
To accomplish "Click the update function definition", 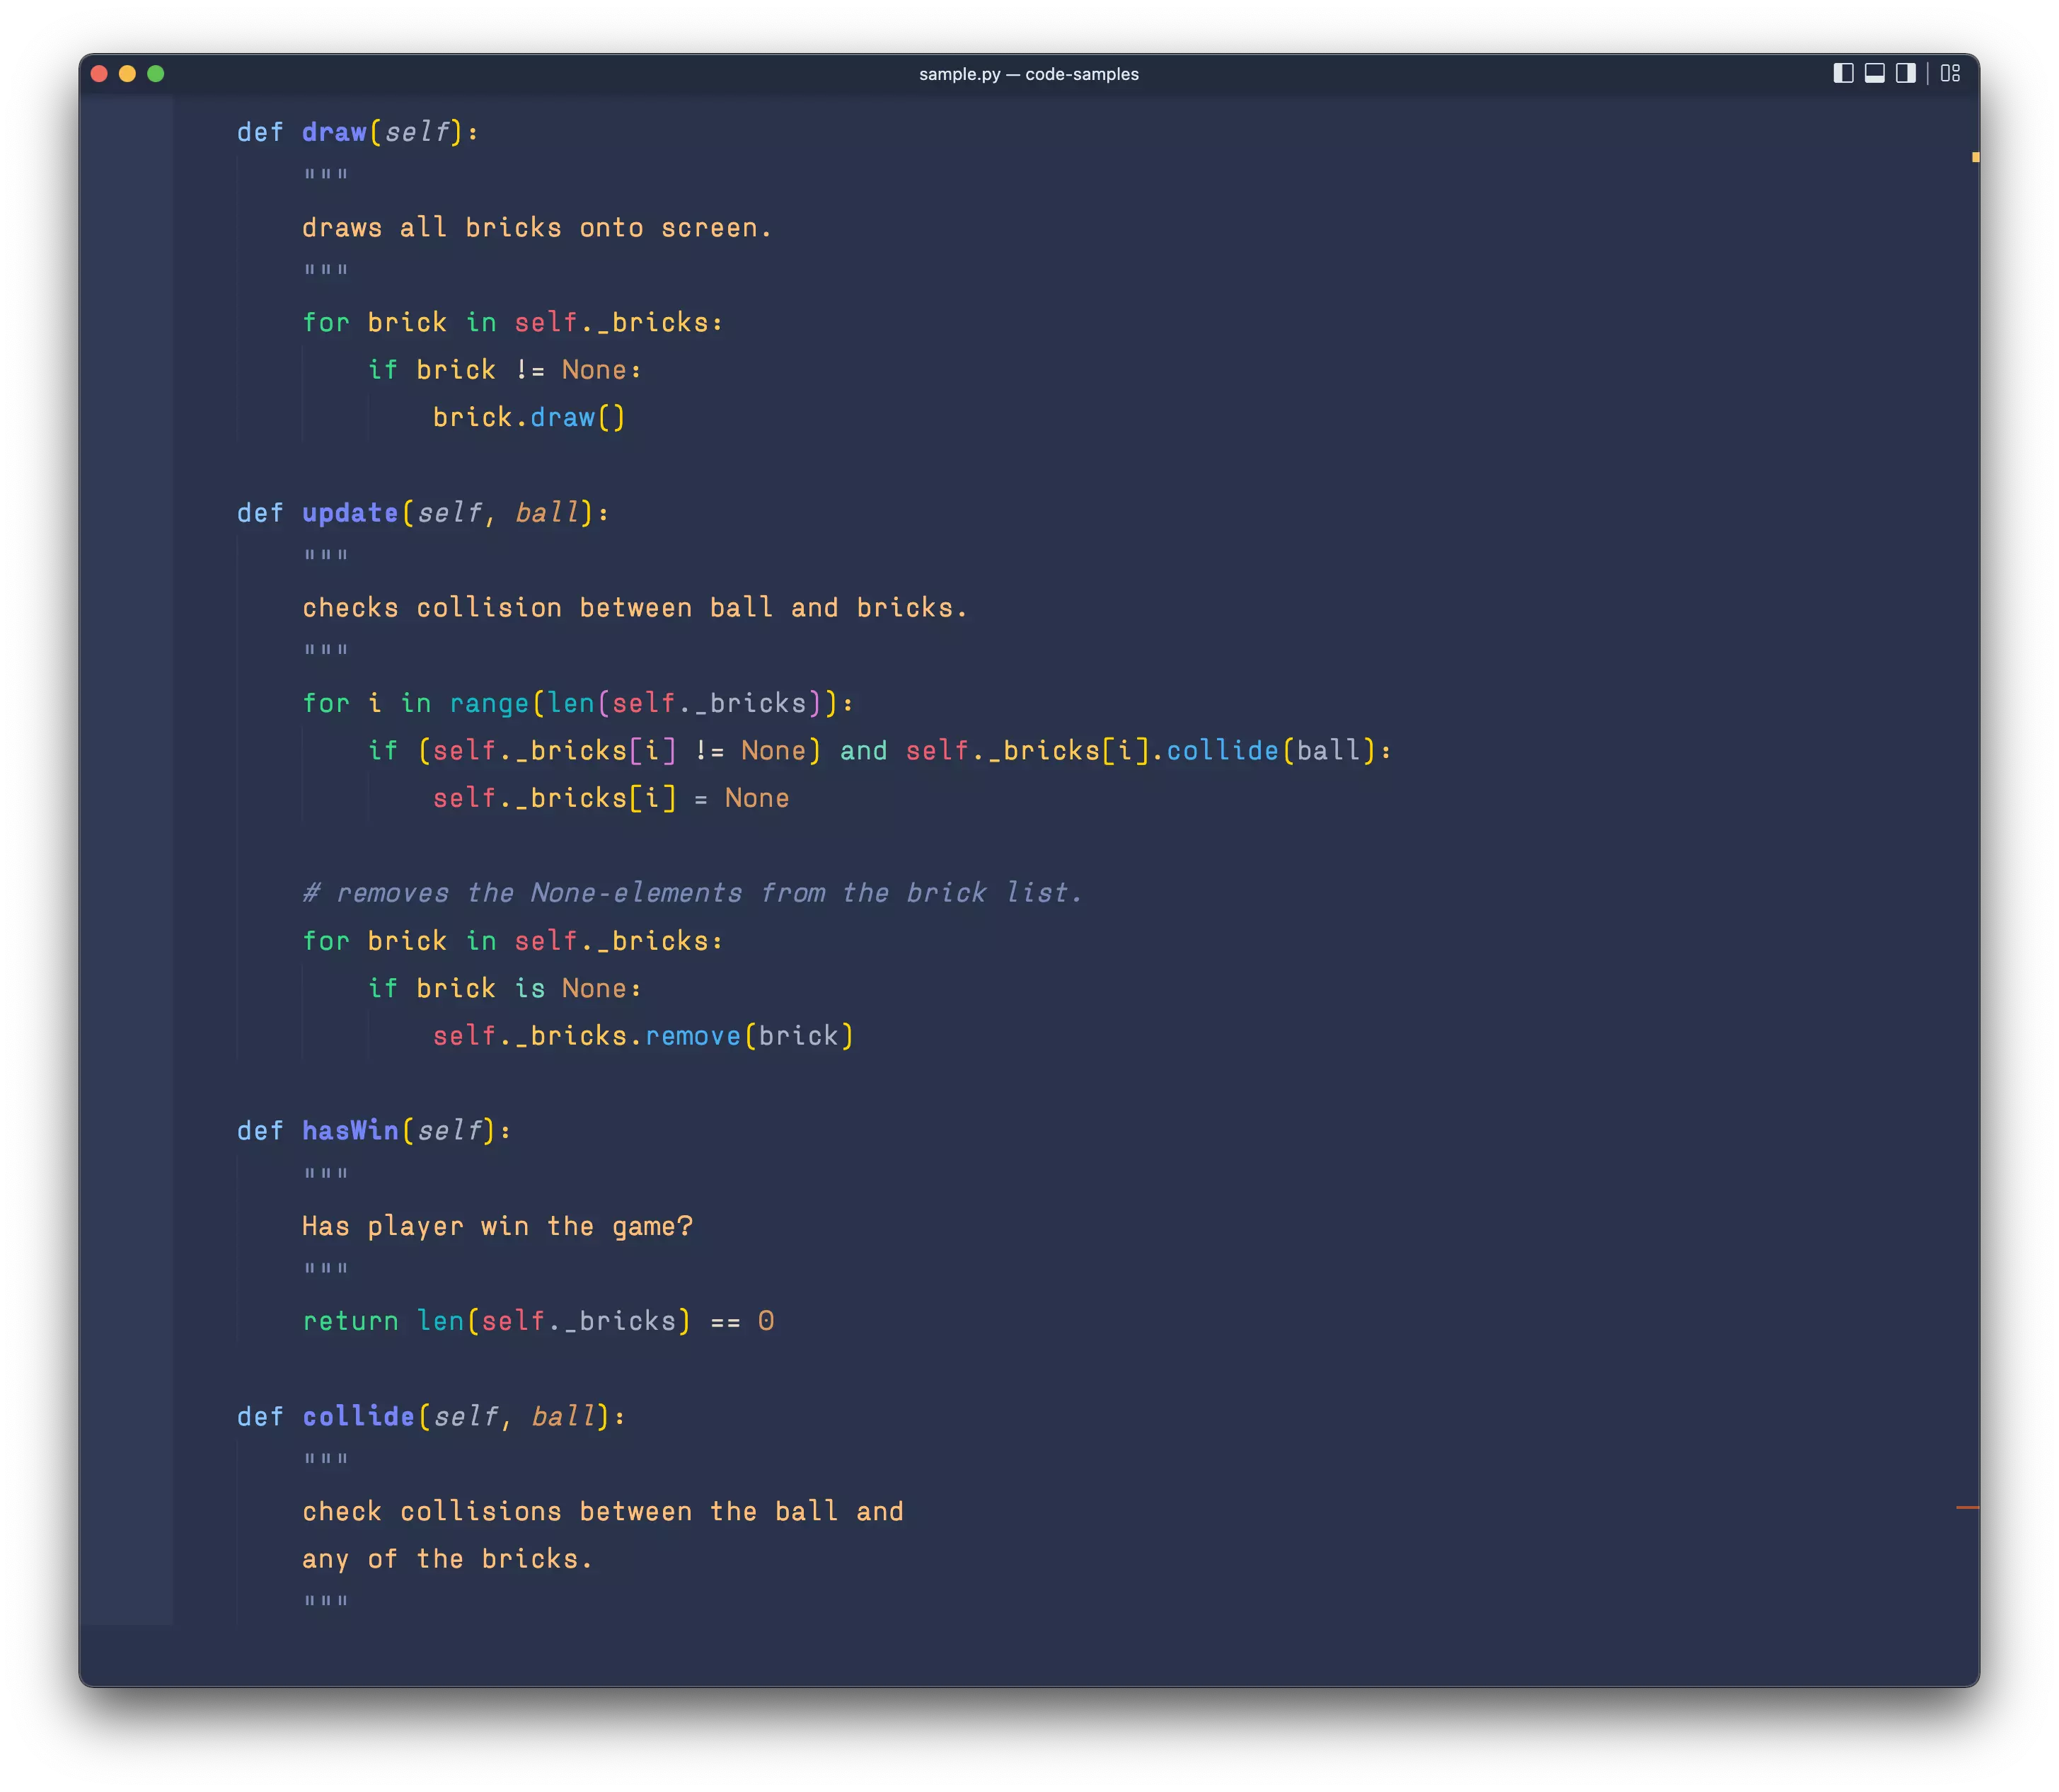I will [x=350, y=512].
